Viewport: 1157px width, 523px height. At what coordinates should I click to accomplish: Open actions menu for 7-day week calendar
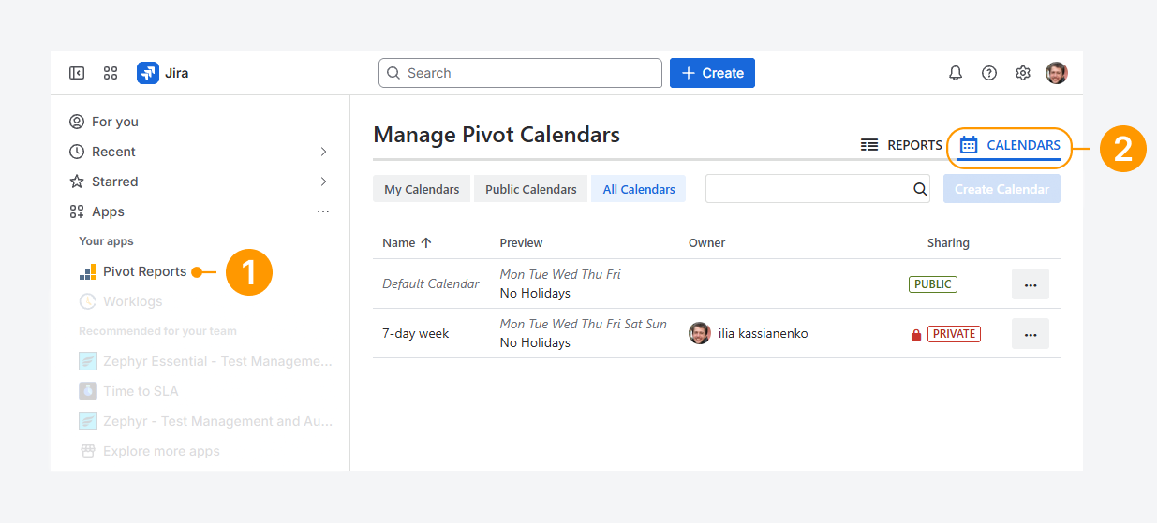click(1031, 334)
